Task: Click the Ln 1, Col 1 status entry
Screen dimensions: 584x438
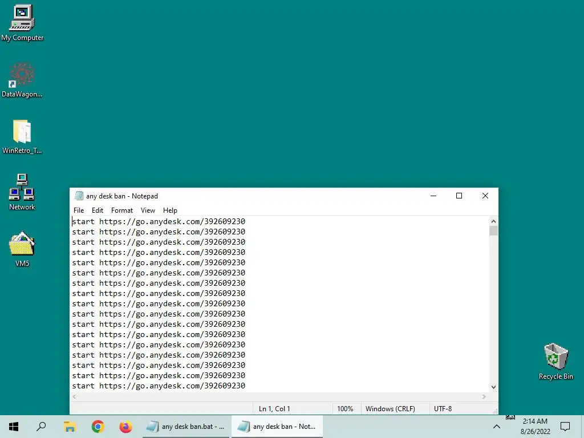Action: 274,408
